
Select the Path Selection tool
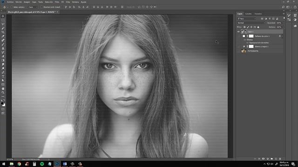[x=3, y=80]
